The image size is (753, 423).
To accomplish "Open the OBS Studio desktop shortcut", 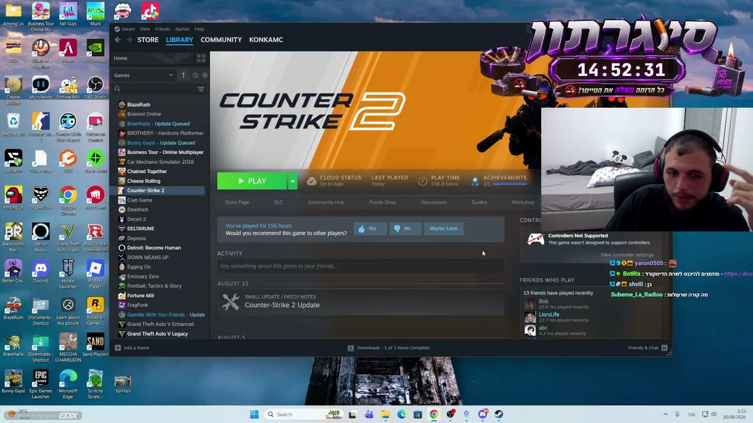I will pyautogui.click(x=95, y=88).
